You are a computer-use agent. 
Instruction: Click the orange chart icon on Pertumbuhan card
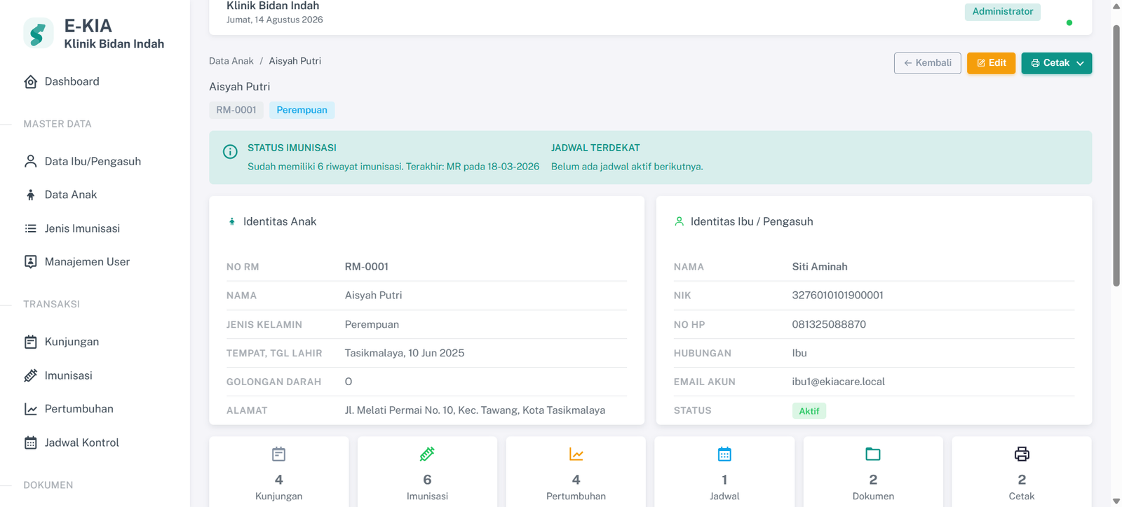(576, 454)
